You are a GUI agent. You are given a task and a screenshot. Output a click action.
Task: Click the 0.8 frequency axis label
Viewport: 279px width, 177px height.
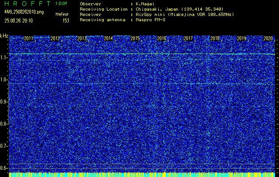[4, 124]
